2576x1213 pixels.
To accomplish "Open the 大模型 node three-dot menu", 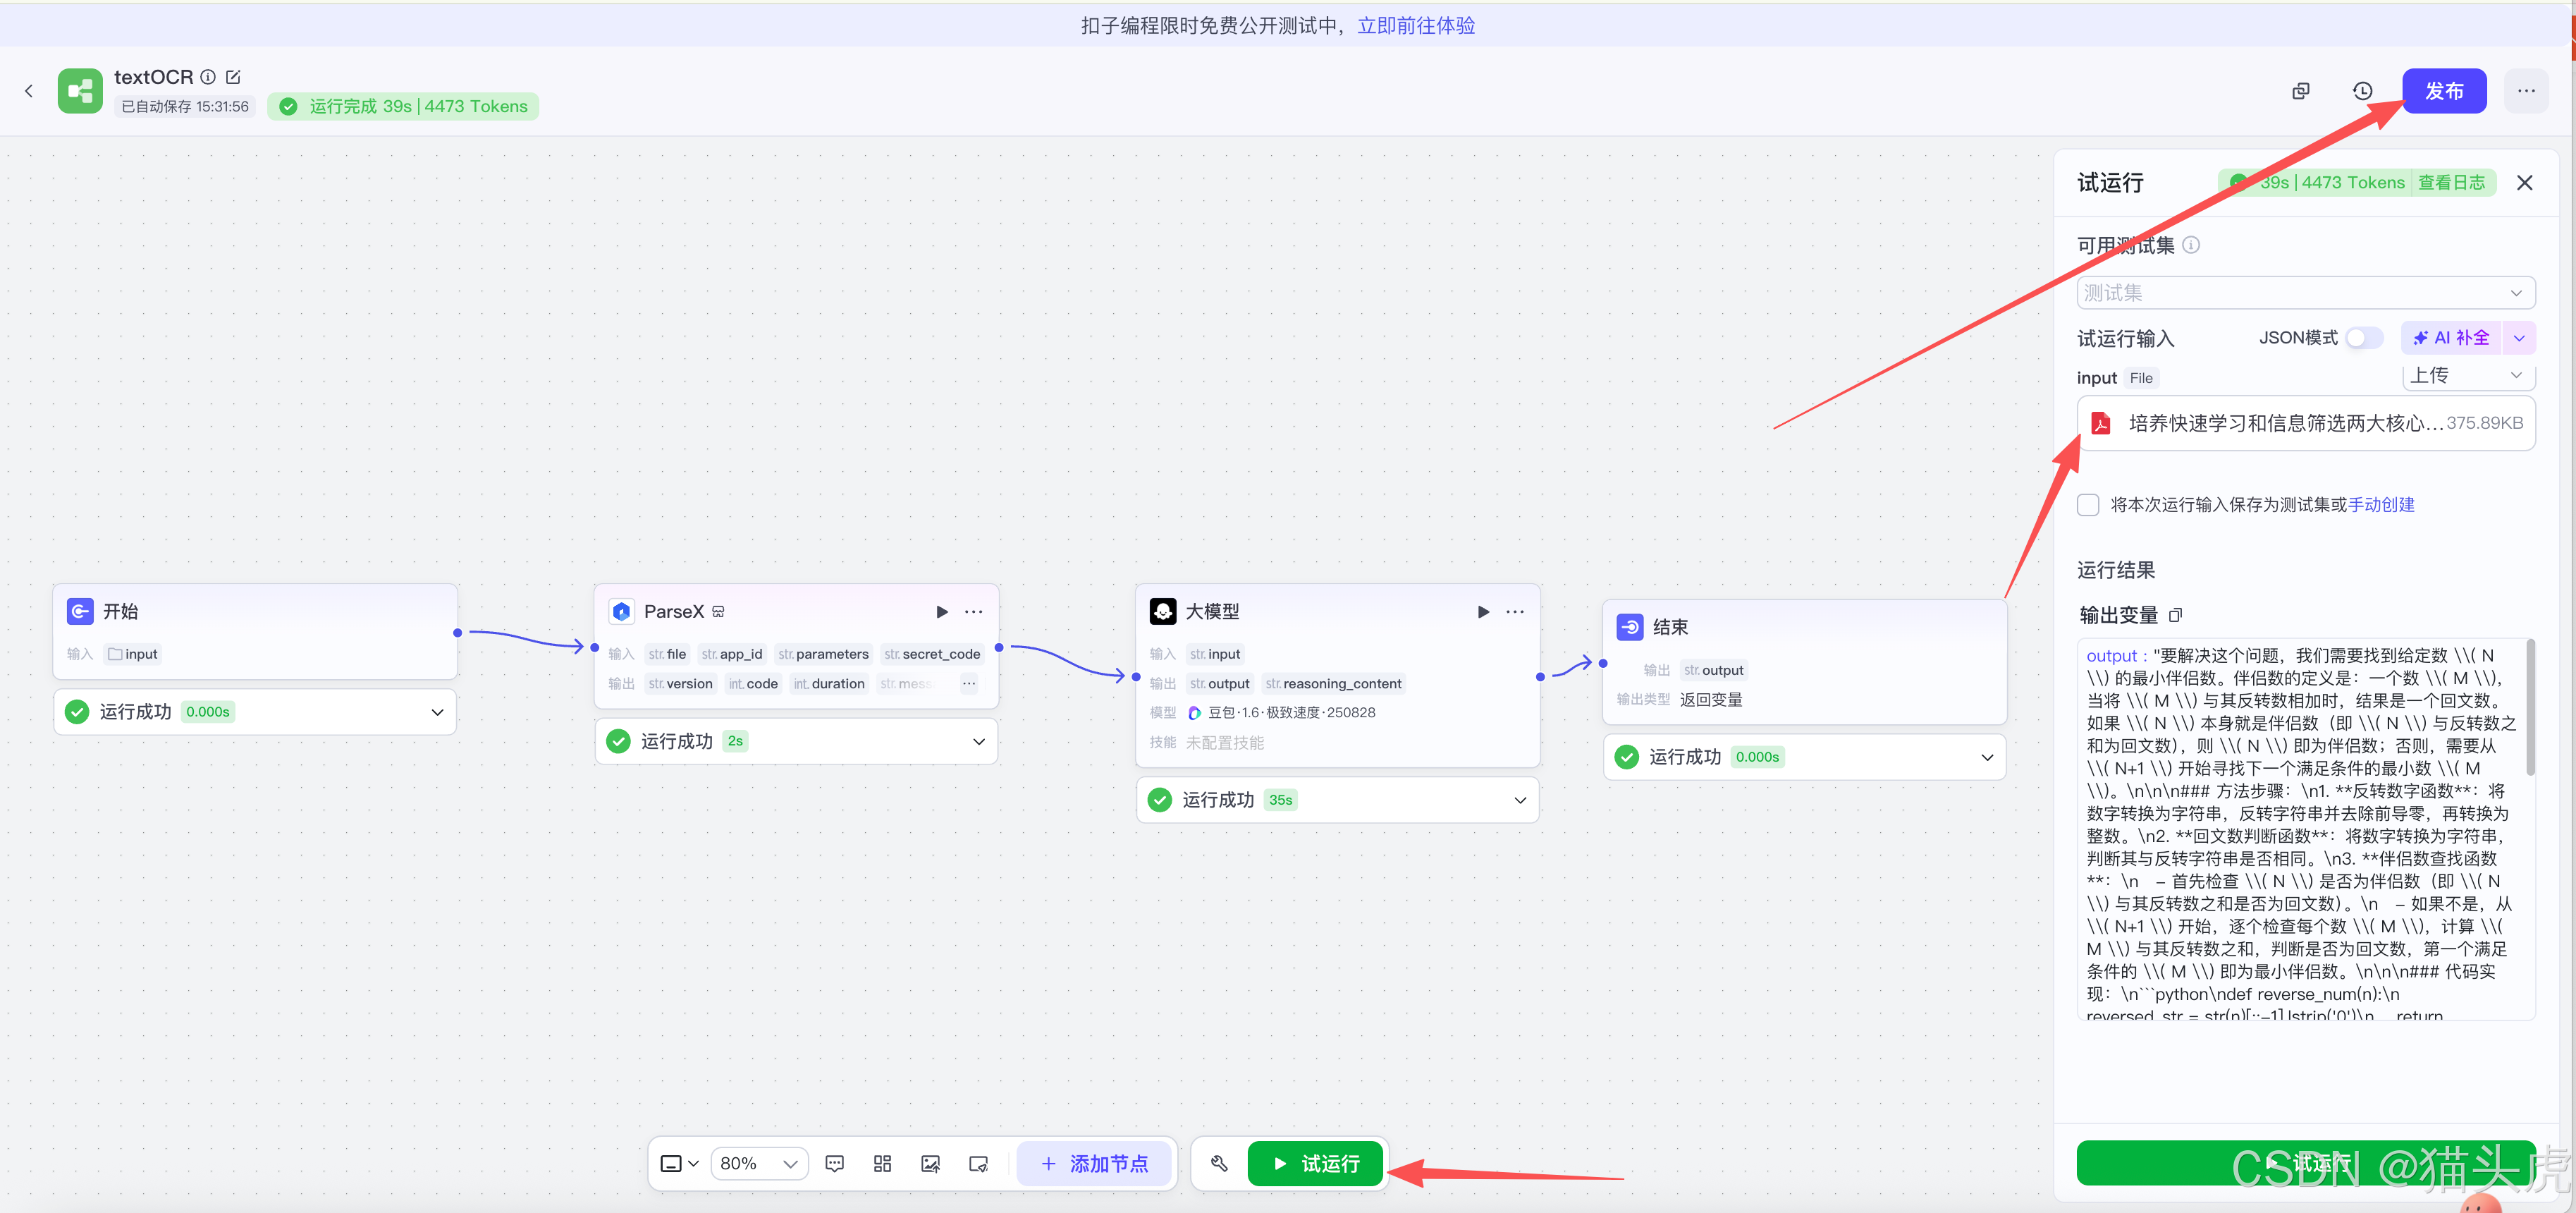I will pyautogui.click(x=1515, y=611).
